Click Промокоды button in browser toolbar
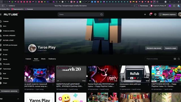 click(x=143, y=6)
